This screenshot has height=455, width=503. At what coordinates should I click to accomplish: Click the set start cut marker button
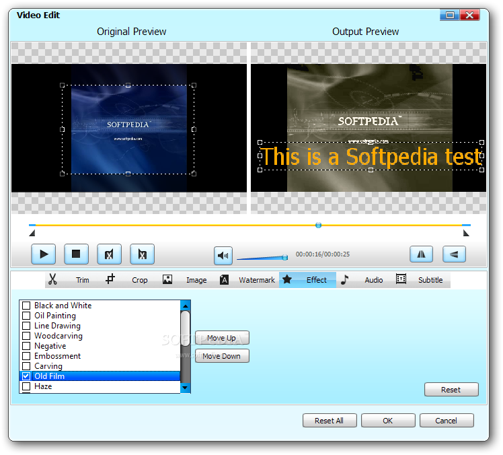point(110,254)
